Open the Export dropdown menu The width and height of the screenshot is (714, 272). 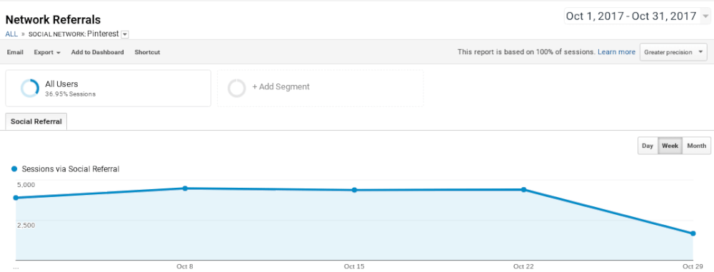coord(47,52)
